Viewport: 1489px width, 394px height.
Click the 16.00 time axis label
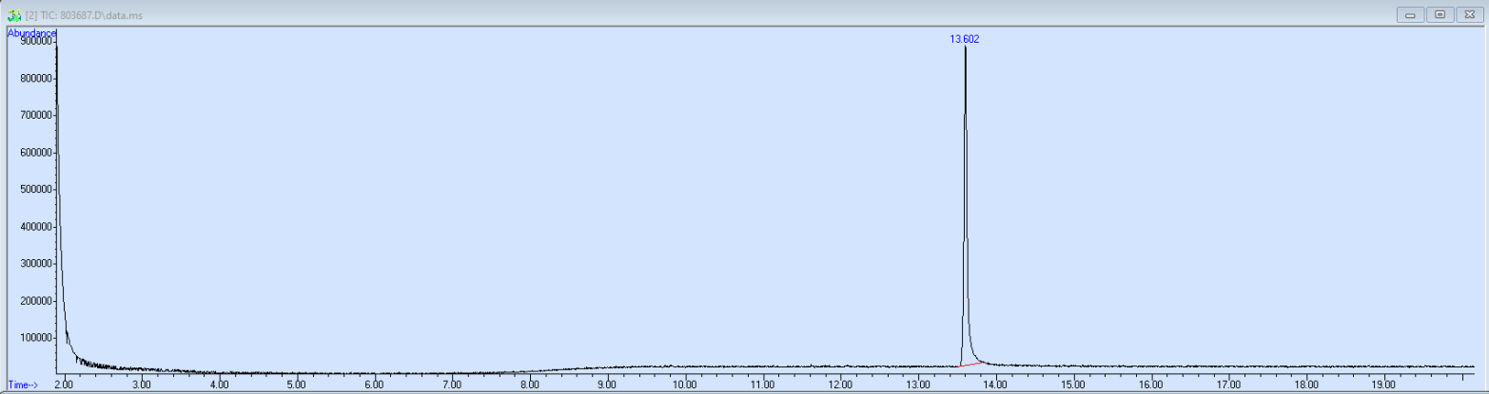pos(1150,385)
